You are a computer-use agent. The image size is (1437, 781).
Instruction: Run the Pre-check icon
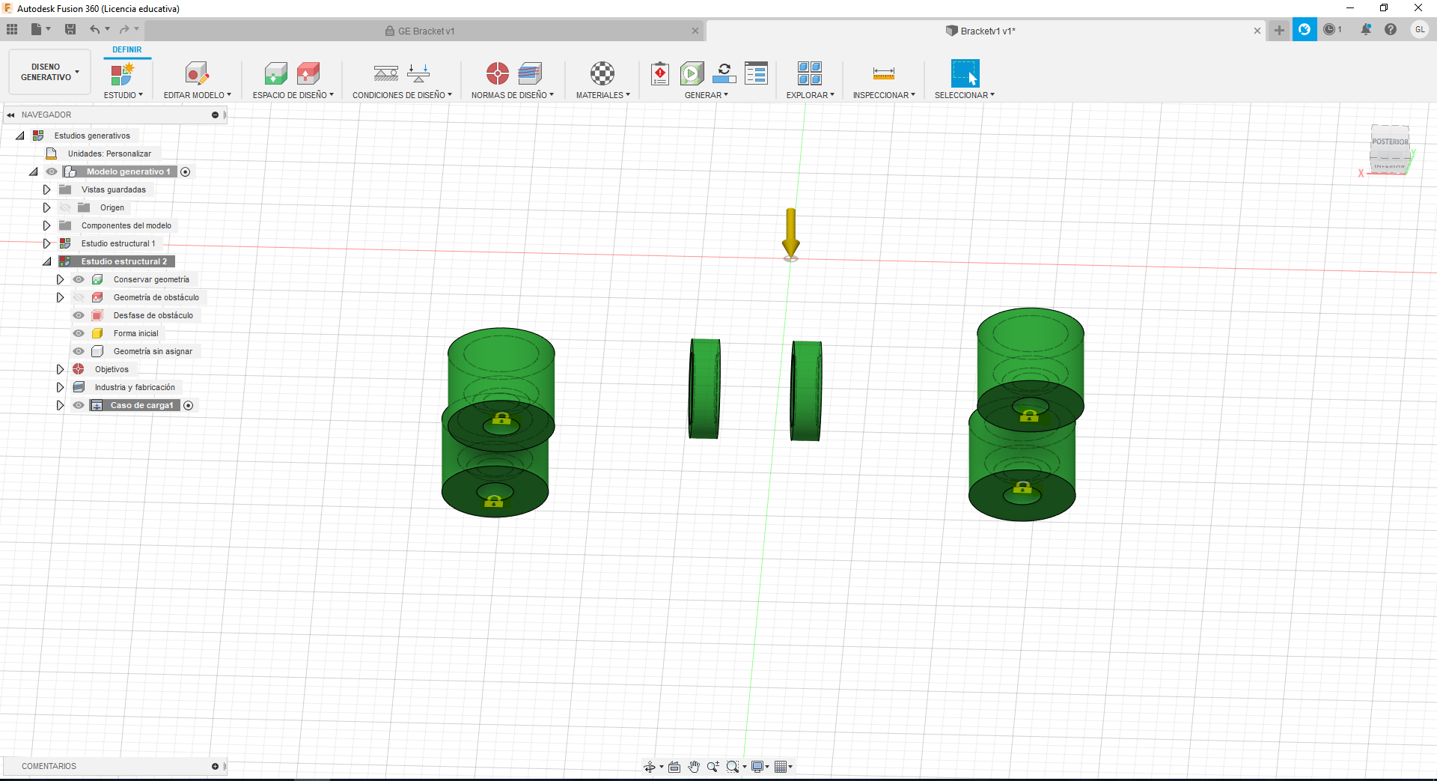(660, 73)
